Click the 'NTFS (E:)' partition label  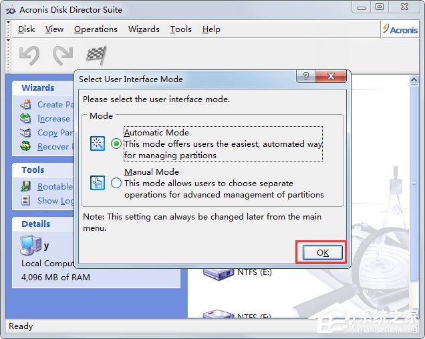click(x=255, y=272)
